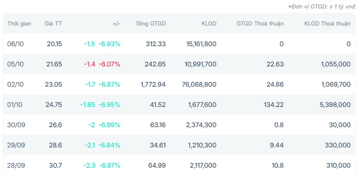Click total value 312.33
This screenshot has height=175, width=359.
(x=156, y=44)
